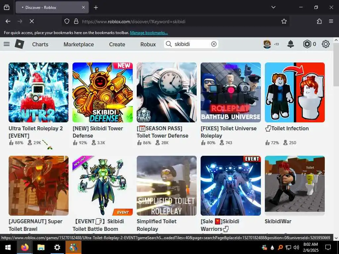Screen dimensions: 339x254
Task: Open the Manage bookmarks link
Action: [x=149, y=33]
